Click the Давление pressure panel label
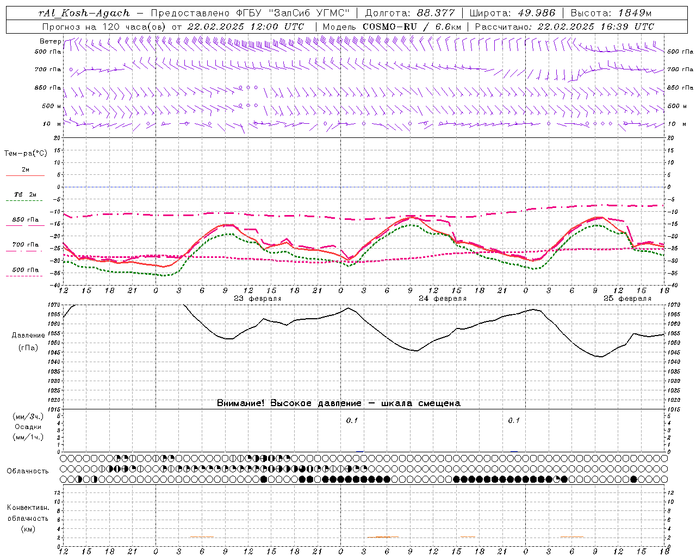 [x=28, y=336]
